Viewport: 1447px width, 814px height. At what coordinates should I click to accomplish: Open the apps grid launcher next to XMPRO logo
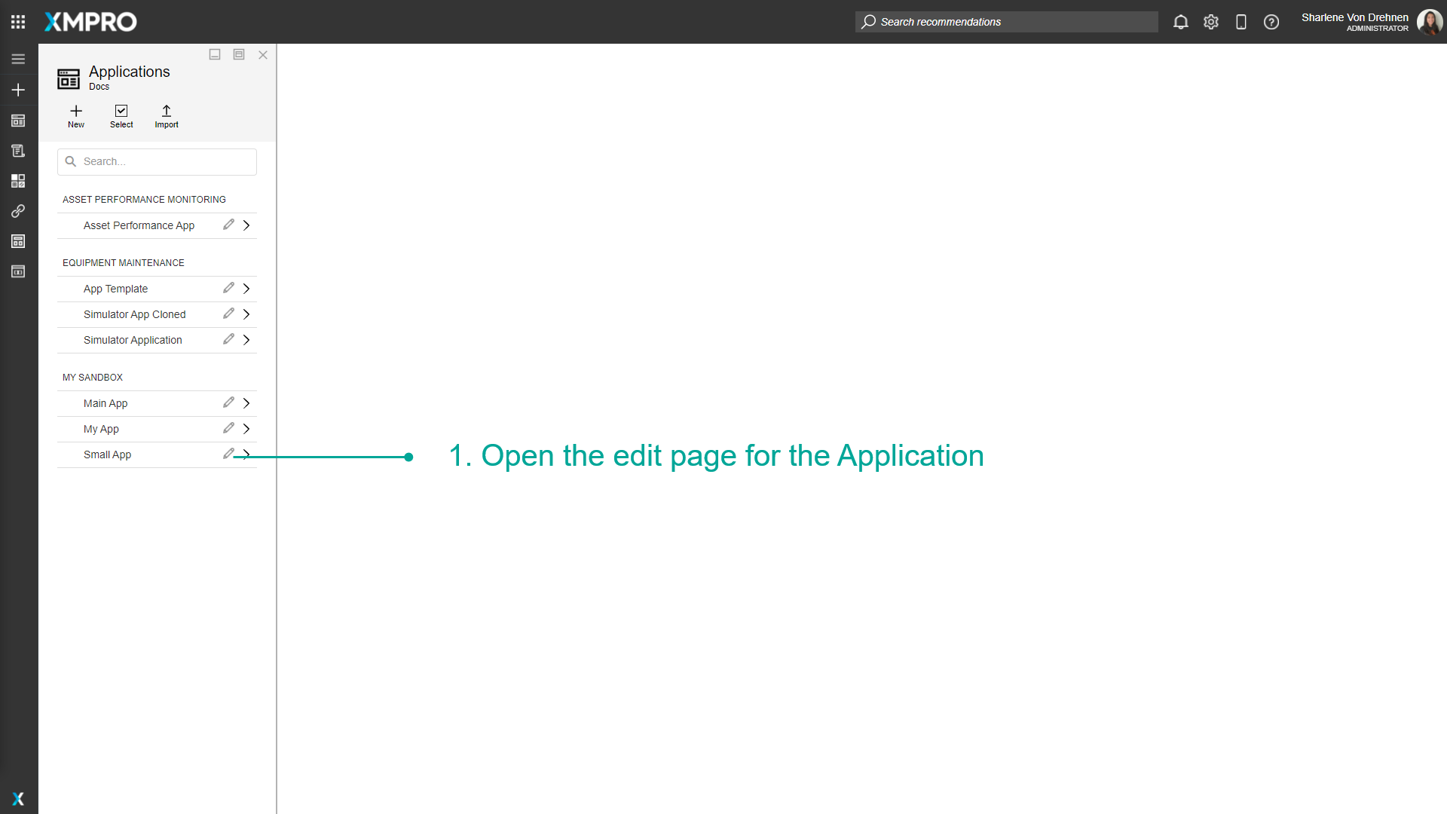click(x=18, y=22)
